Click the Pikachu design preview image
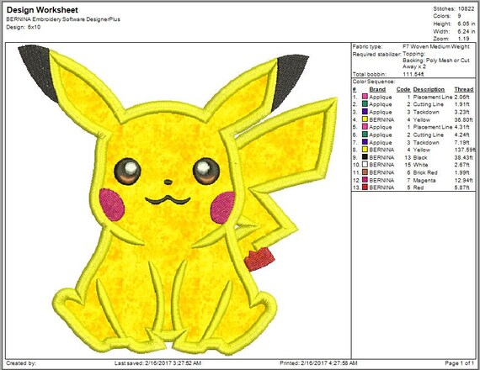The height and width of the screenshot is (370, 480). 178,200
